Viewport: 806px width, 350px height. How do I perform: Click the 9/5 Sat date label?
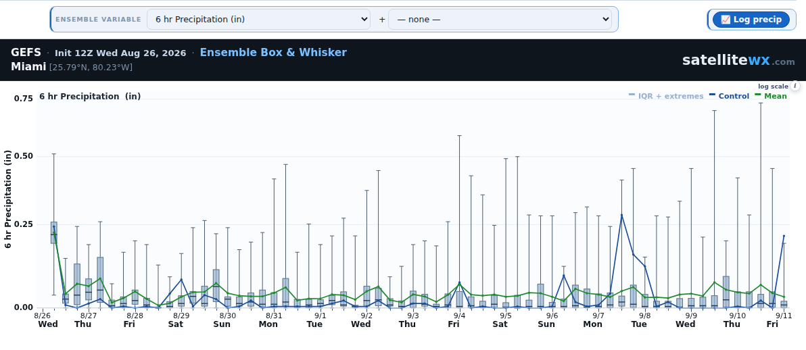[502, 320]
